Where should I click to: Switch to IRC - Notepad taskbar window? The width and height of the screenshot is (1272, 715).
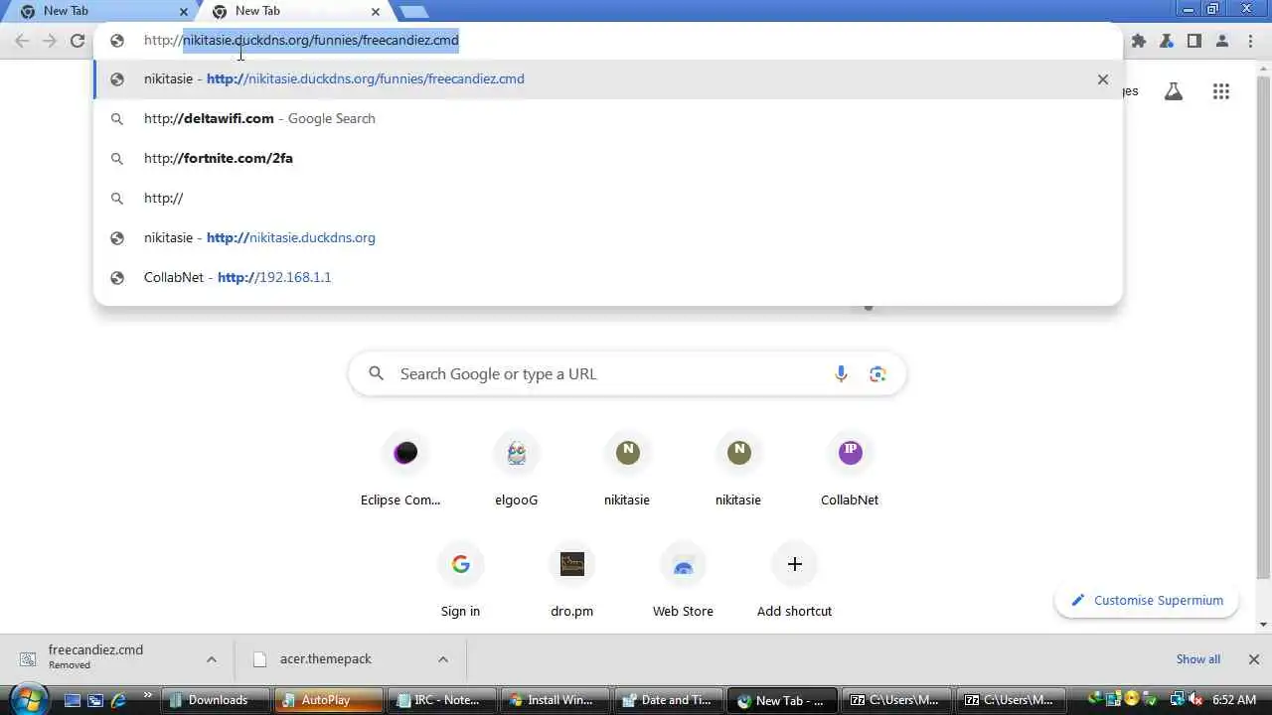tap(442, 700)
